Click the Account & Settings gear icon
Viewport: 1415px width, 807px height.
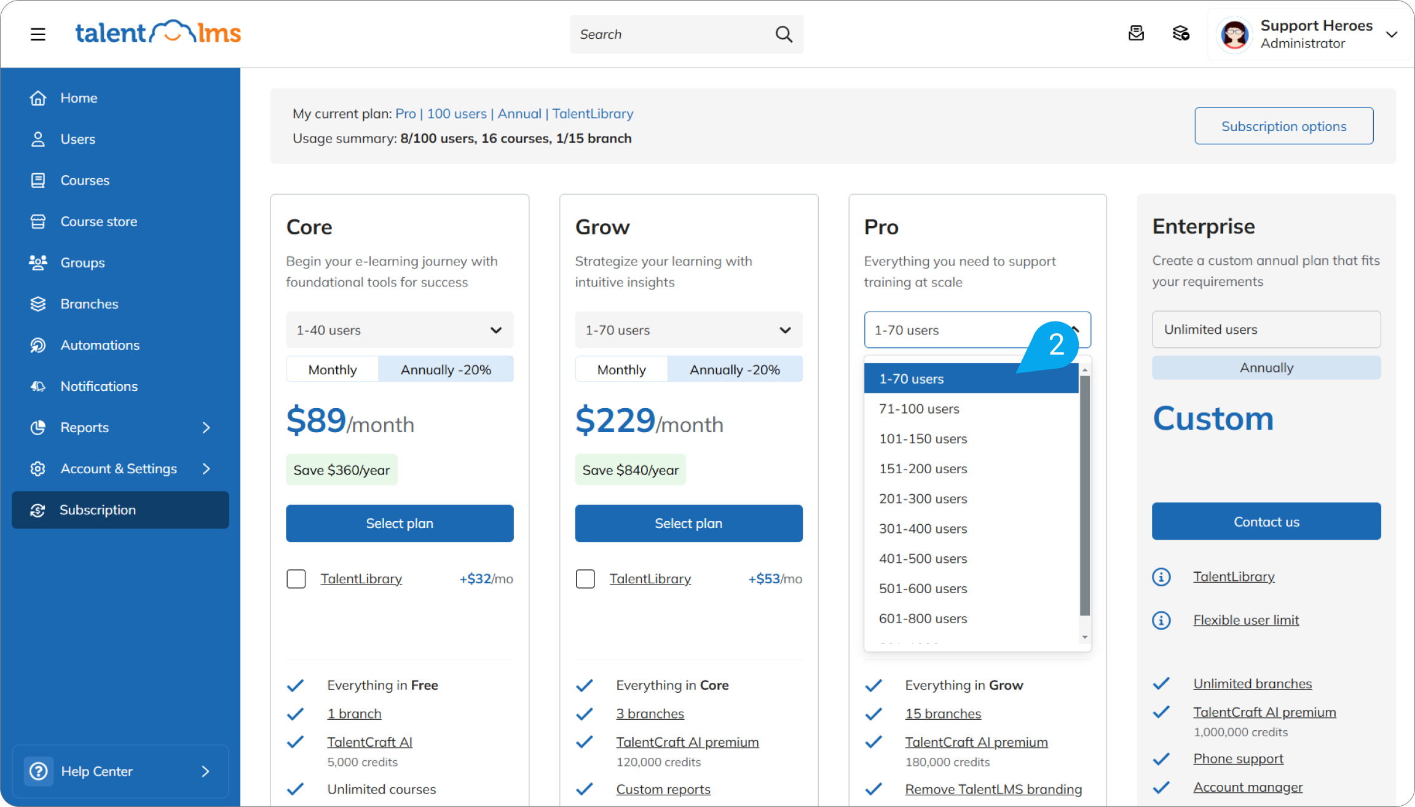(x=38, y=468)
